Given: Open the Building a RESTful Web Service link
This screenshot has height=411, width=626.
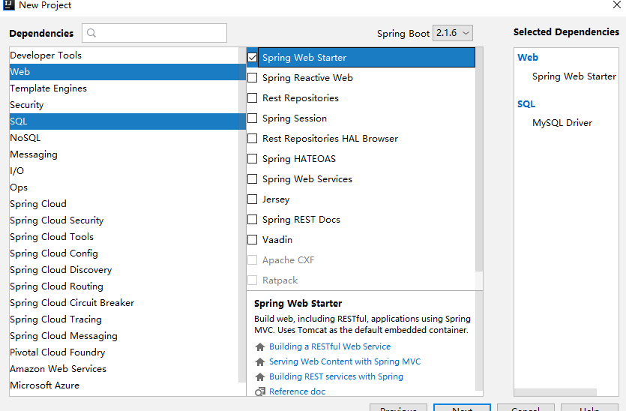Looking at the screenshot, I should pos(330,346).
